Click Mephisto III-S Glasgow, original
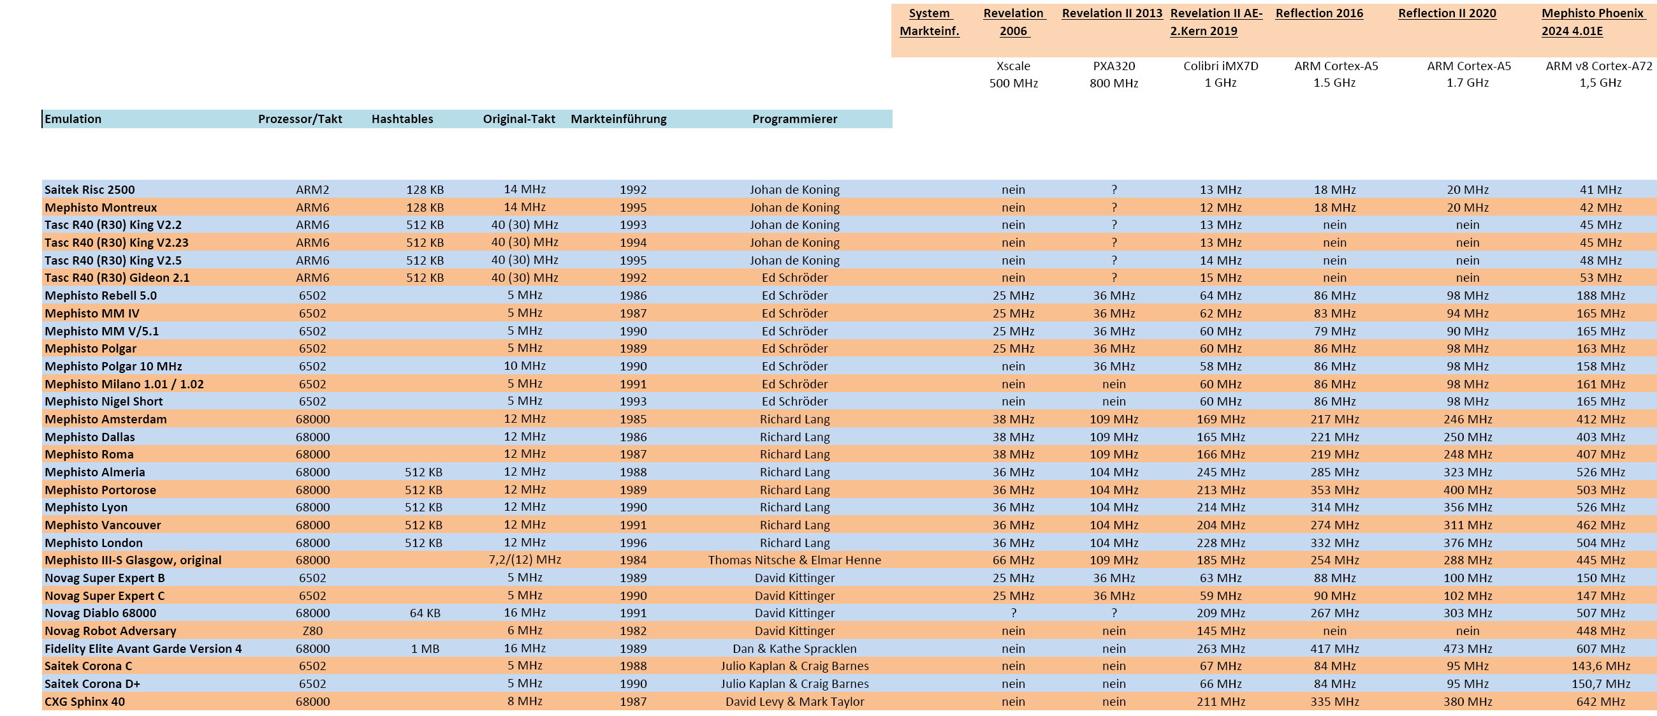 pyautogui.click(x=133, y=560)
